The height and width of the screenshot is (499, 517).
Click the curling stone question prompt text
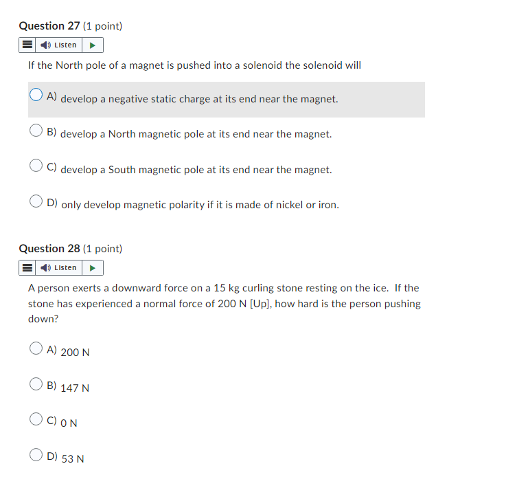click(x=223, y=303)
